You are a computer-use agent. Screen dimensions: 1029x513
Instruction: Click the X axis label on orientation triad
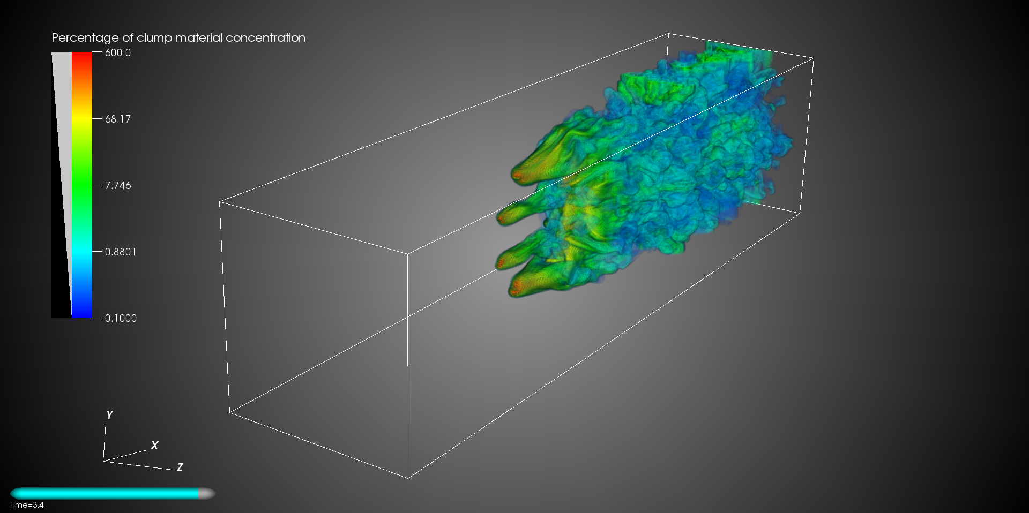point(154,446)
